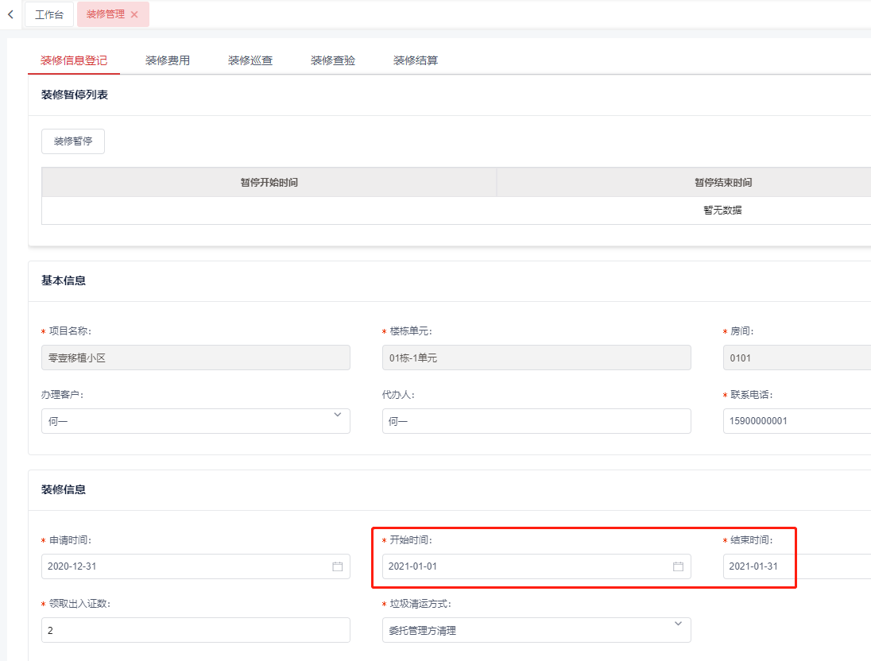871x661 pixels.
Task: Click the 领取出入证数 input field
Action: tap(195, 630)
